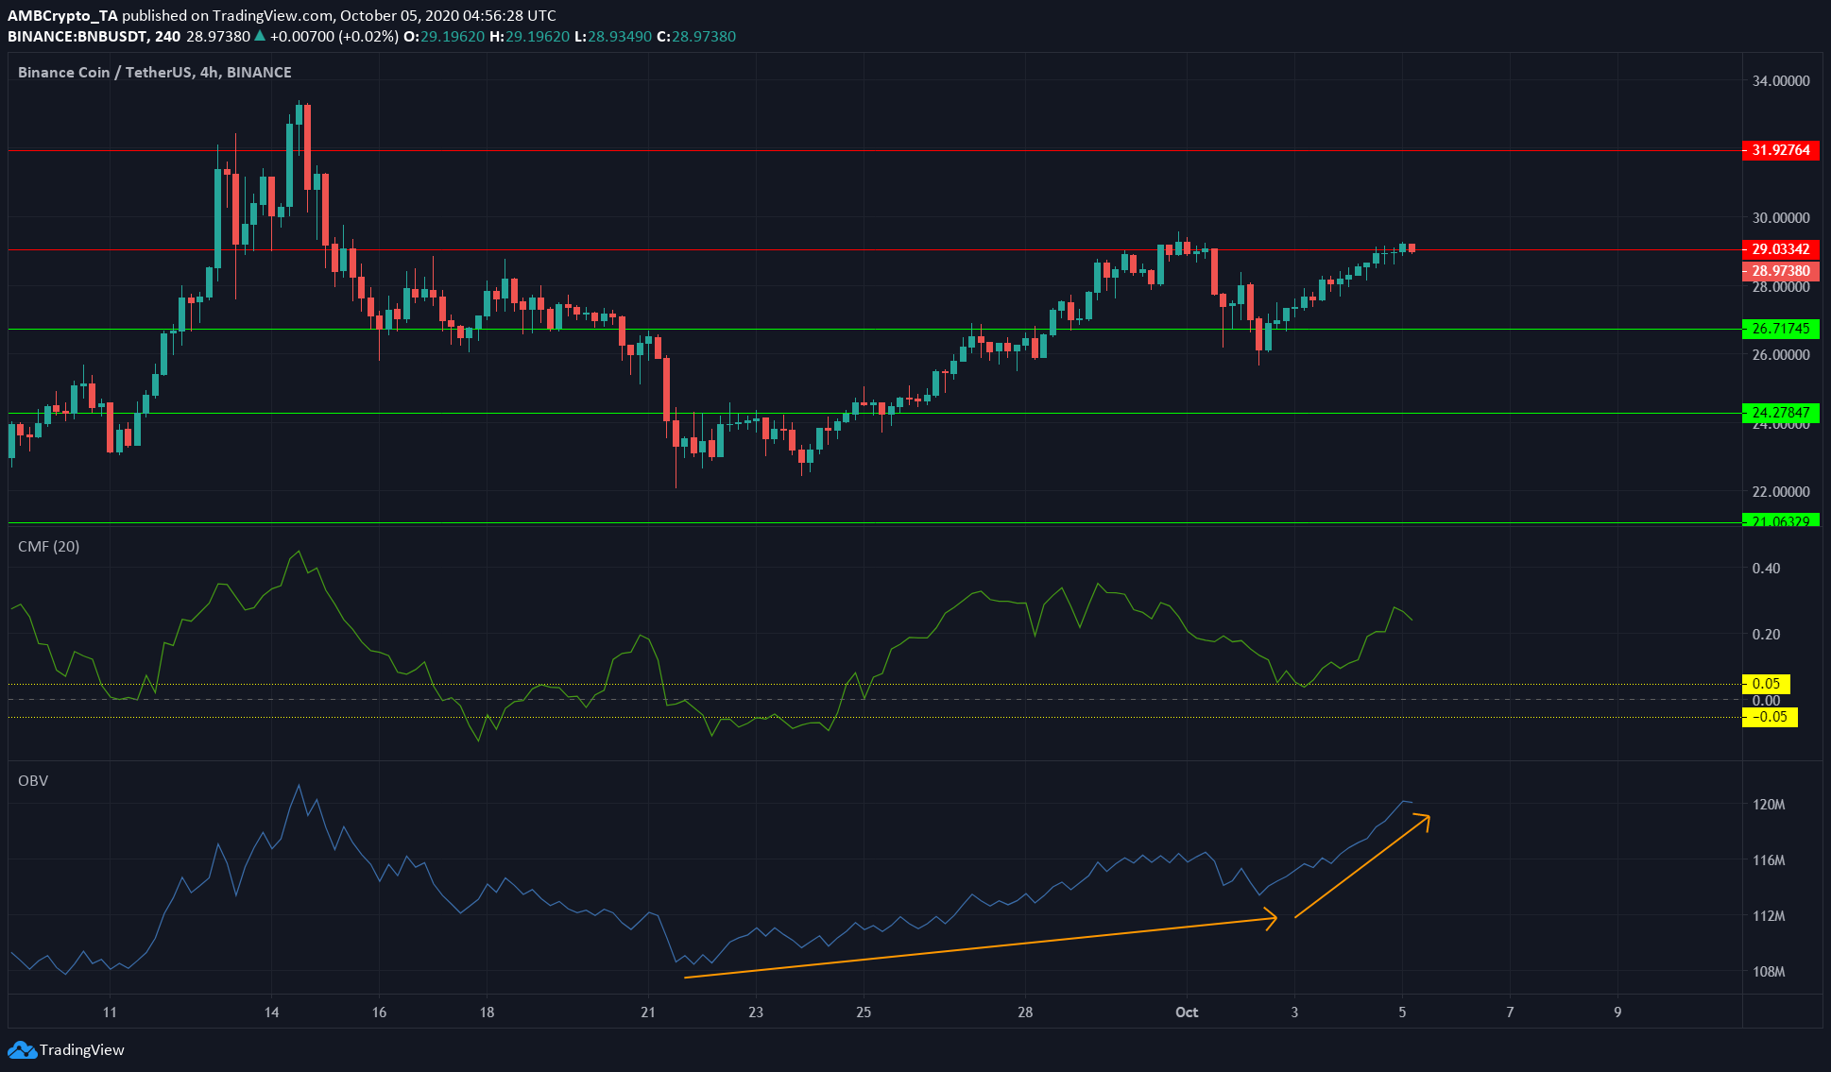
Task: Click the 21 date label on time axis
Action: click(648, 1012)
